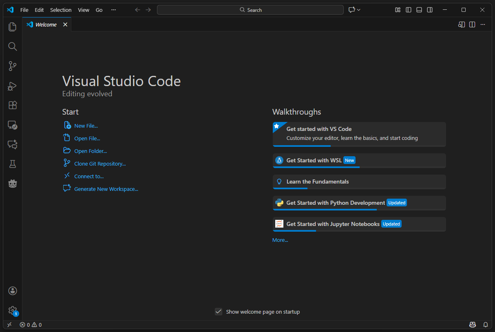Screen dimensions: 495x332
Task: Open the Extensions marketplace icon
Action: (12, 105)
